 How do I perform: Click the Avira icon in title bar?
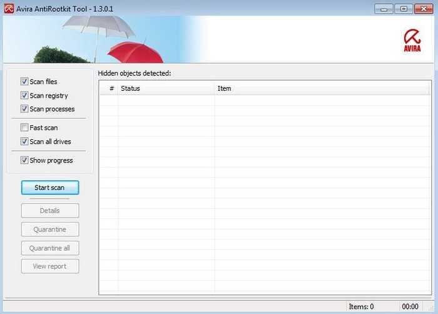click(x=9, y=8)
